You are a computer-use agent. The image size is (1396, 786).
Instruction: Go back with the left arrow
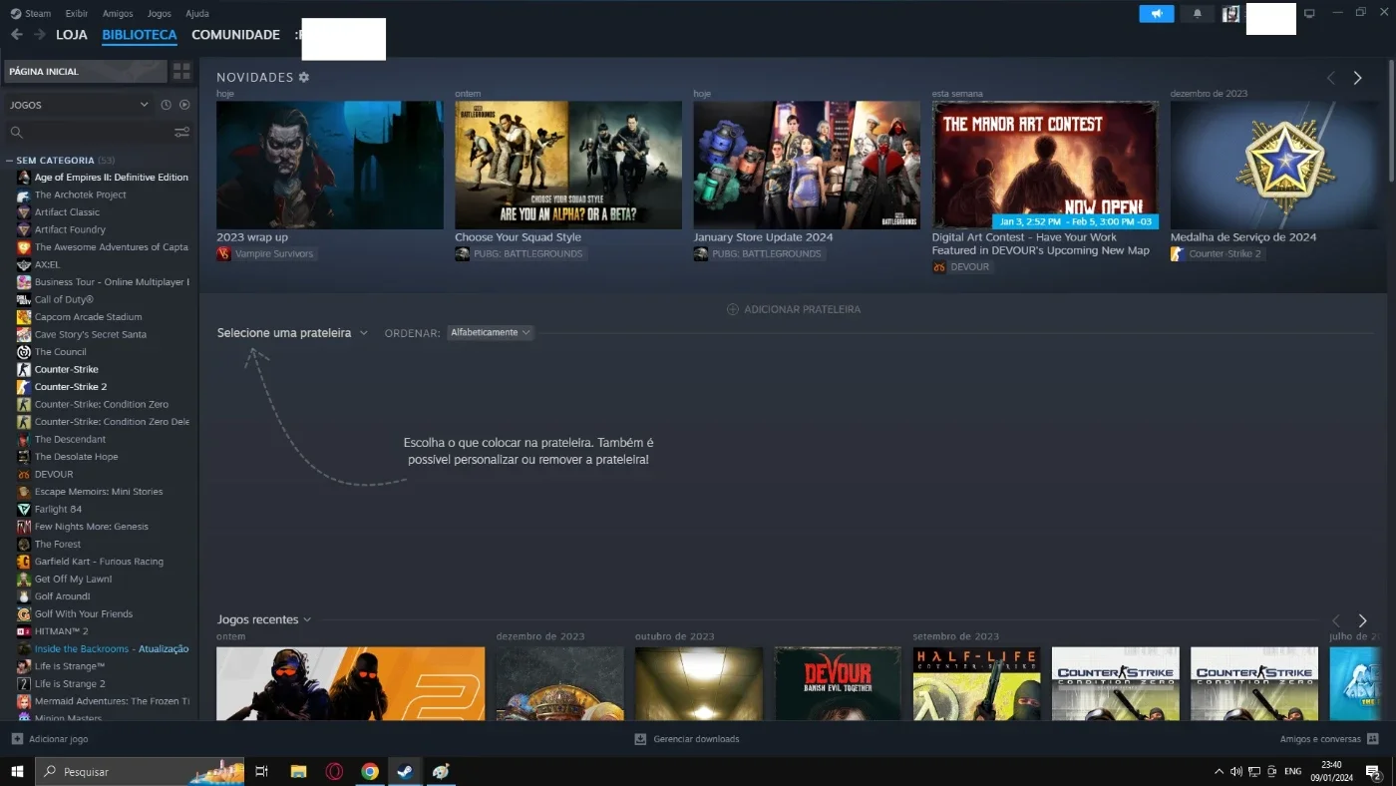pos(17,35)
